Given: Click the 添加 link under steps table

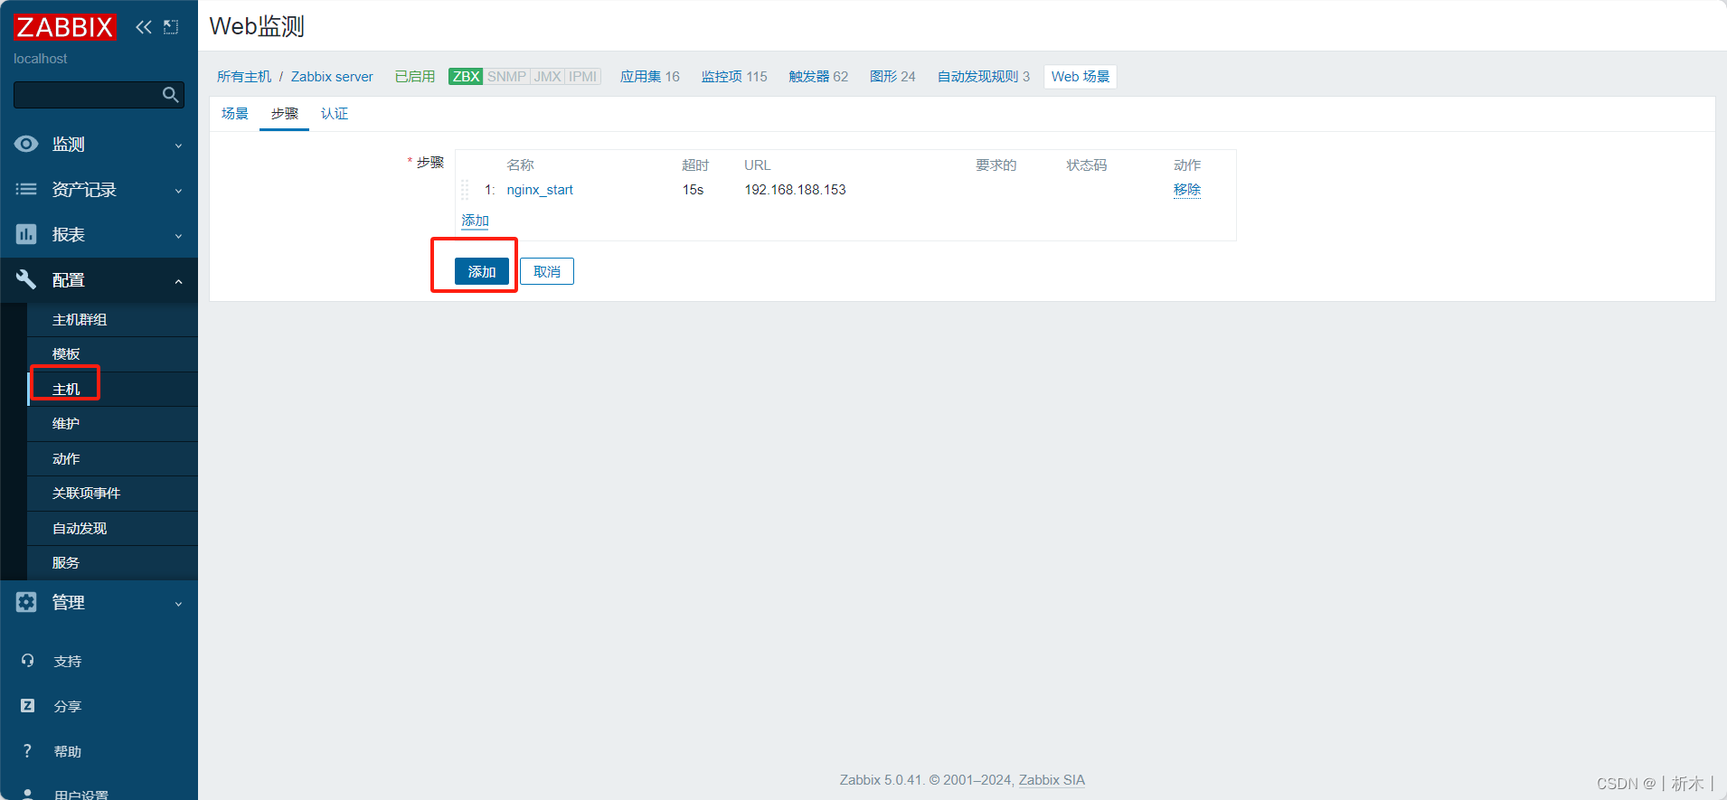Looking at the screenshot, I should pyautogui.click(x=475, y=221).
